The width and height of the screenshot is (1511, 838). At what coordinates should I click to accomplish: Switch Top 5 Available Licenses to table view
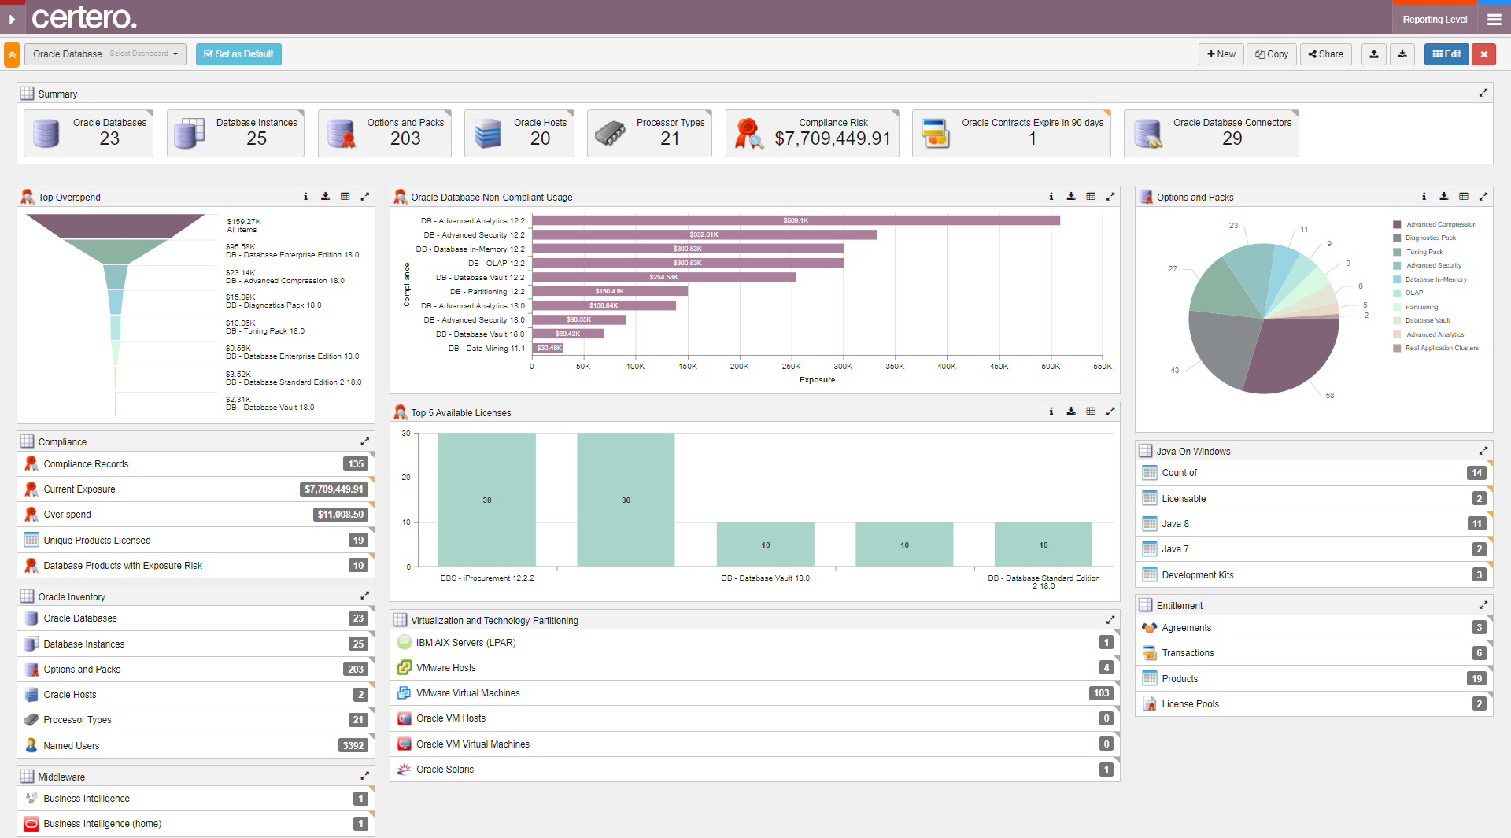1091,412
